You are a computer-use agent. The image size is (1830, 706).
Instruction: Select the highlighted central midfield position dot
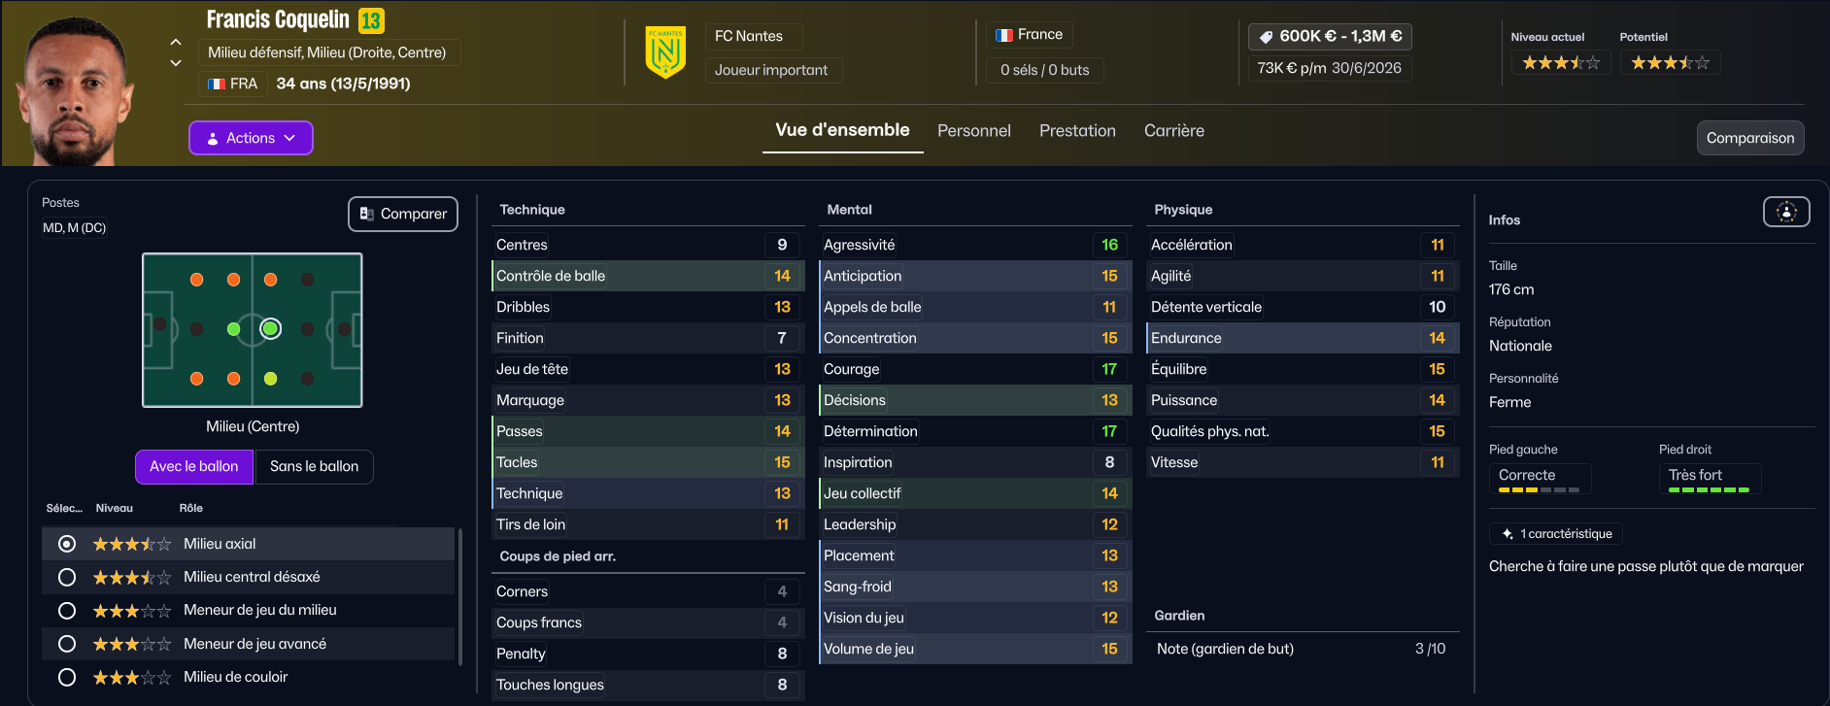(271, 329)
